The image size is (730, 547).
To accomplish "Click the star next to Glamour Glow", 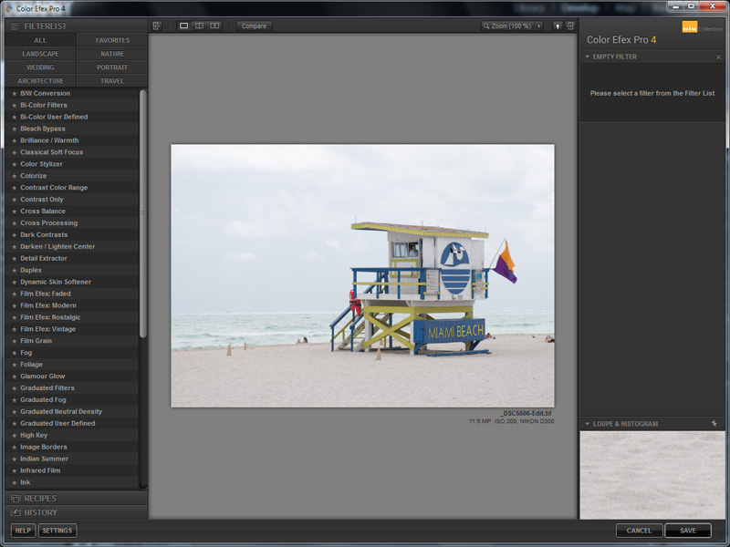I will (x=15, y=377).
